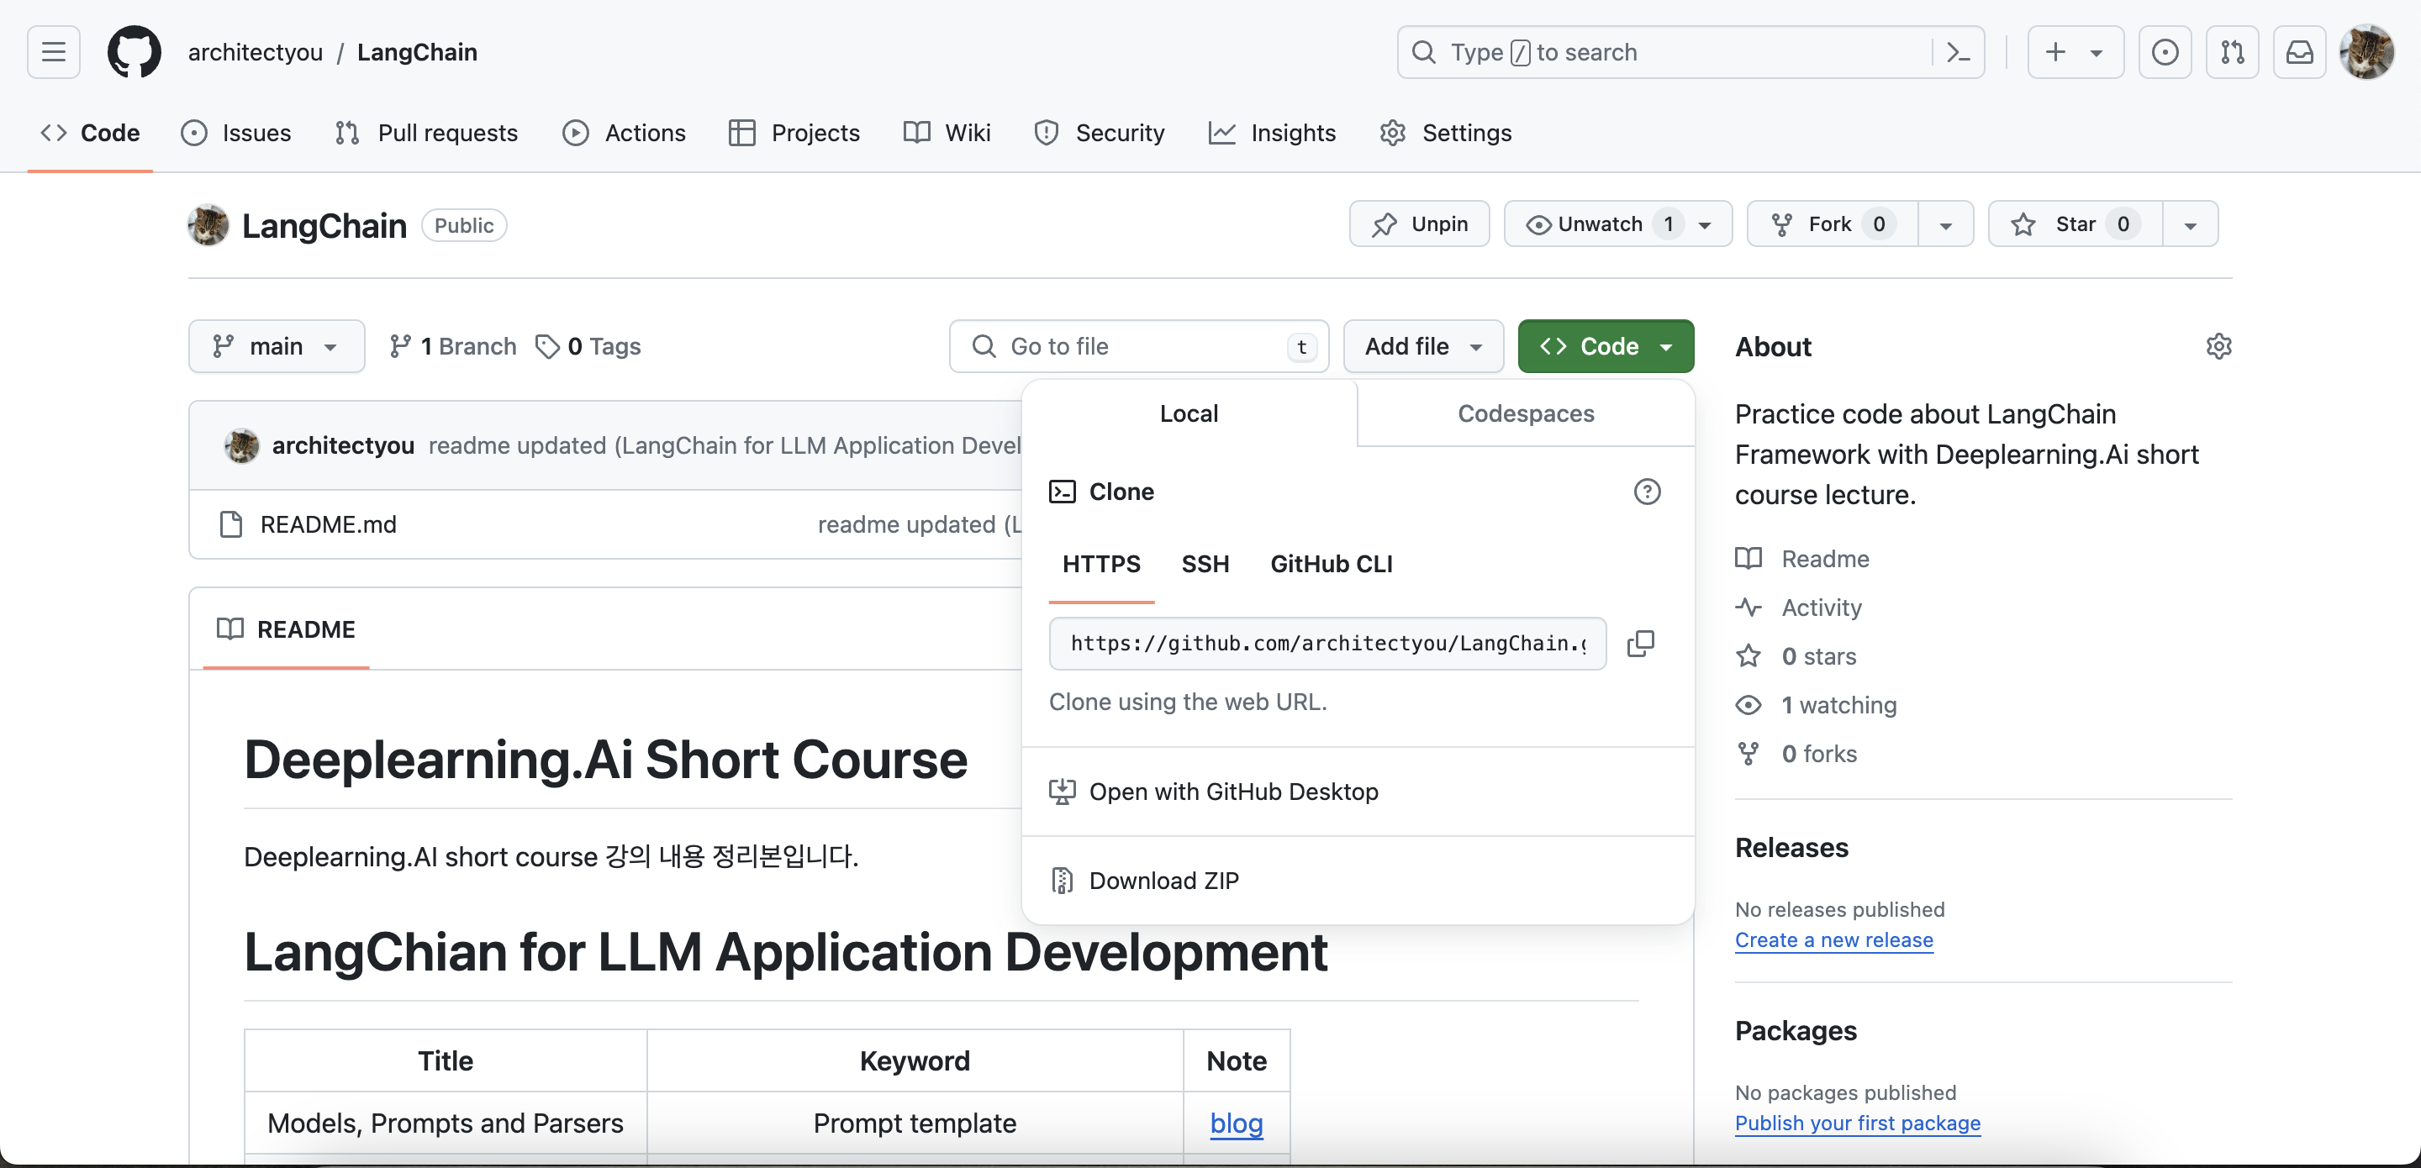Open the Fork options dropdown arrow
The height and width of the screenshot is (1168, 2421).
click(x=1945, y=225)
